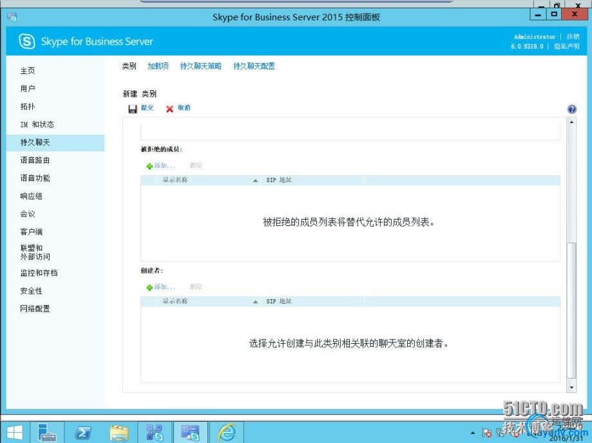Click the form scrollbar up arrow
Image resolution: width=592 pixels, height=443 pixels.
[571, 122]
